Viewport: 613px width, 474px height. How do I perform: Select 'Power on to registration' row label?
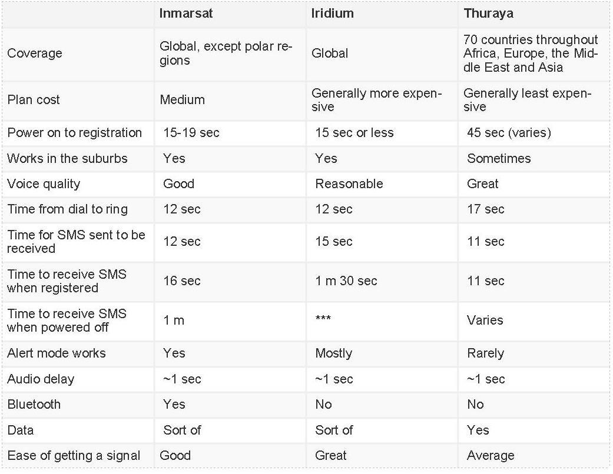pos(74,133)
